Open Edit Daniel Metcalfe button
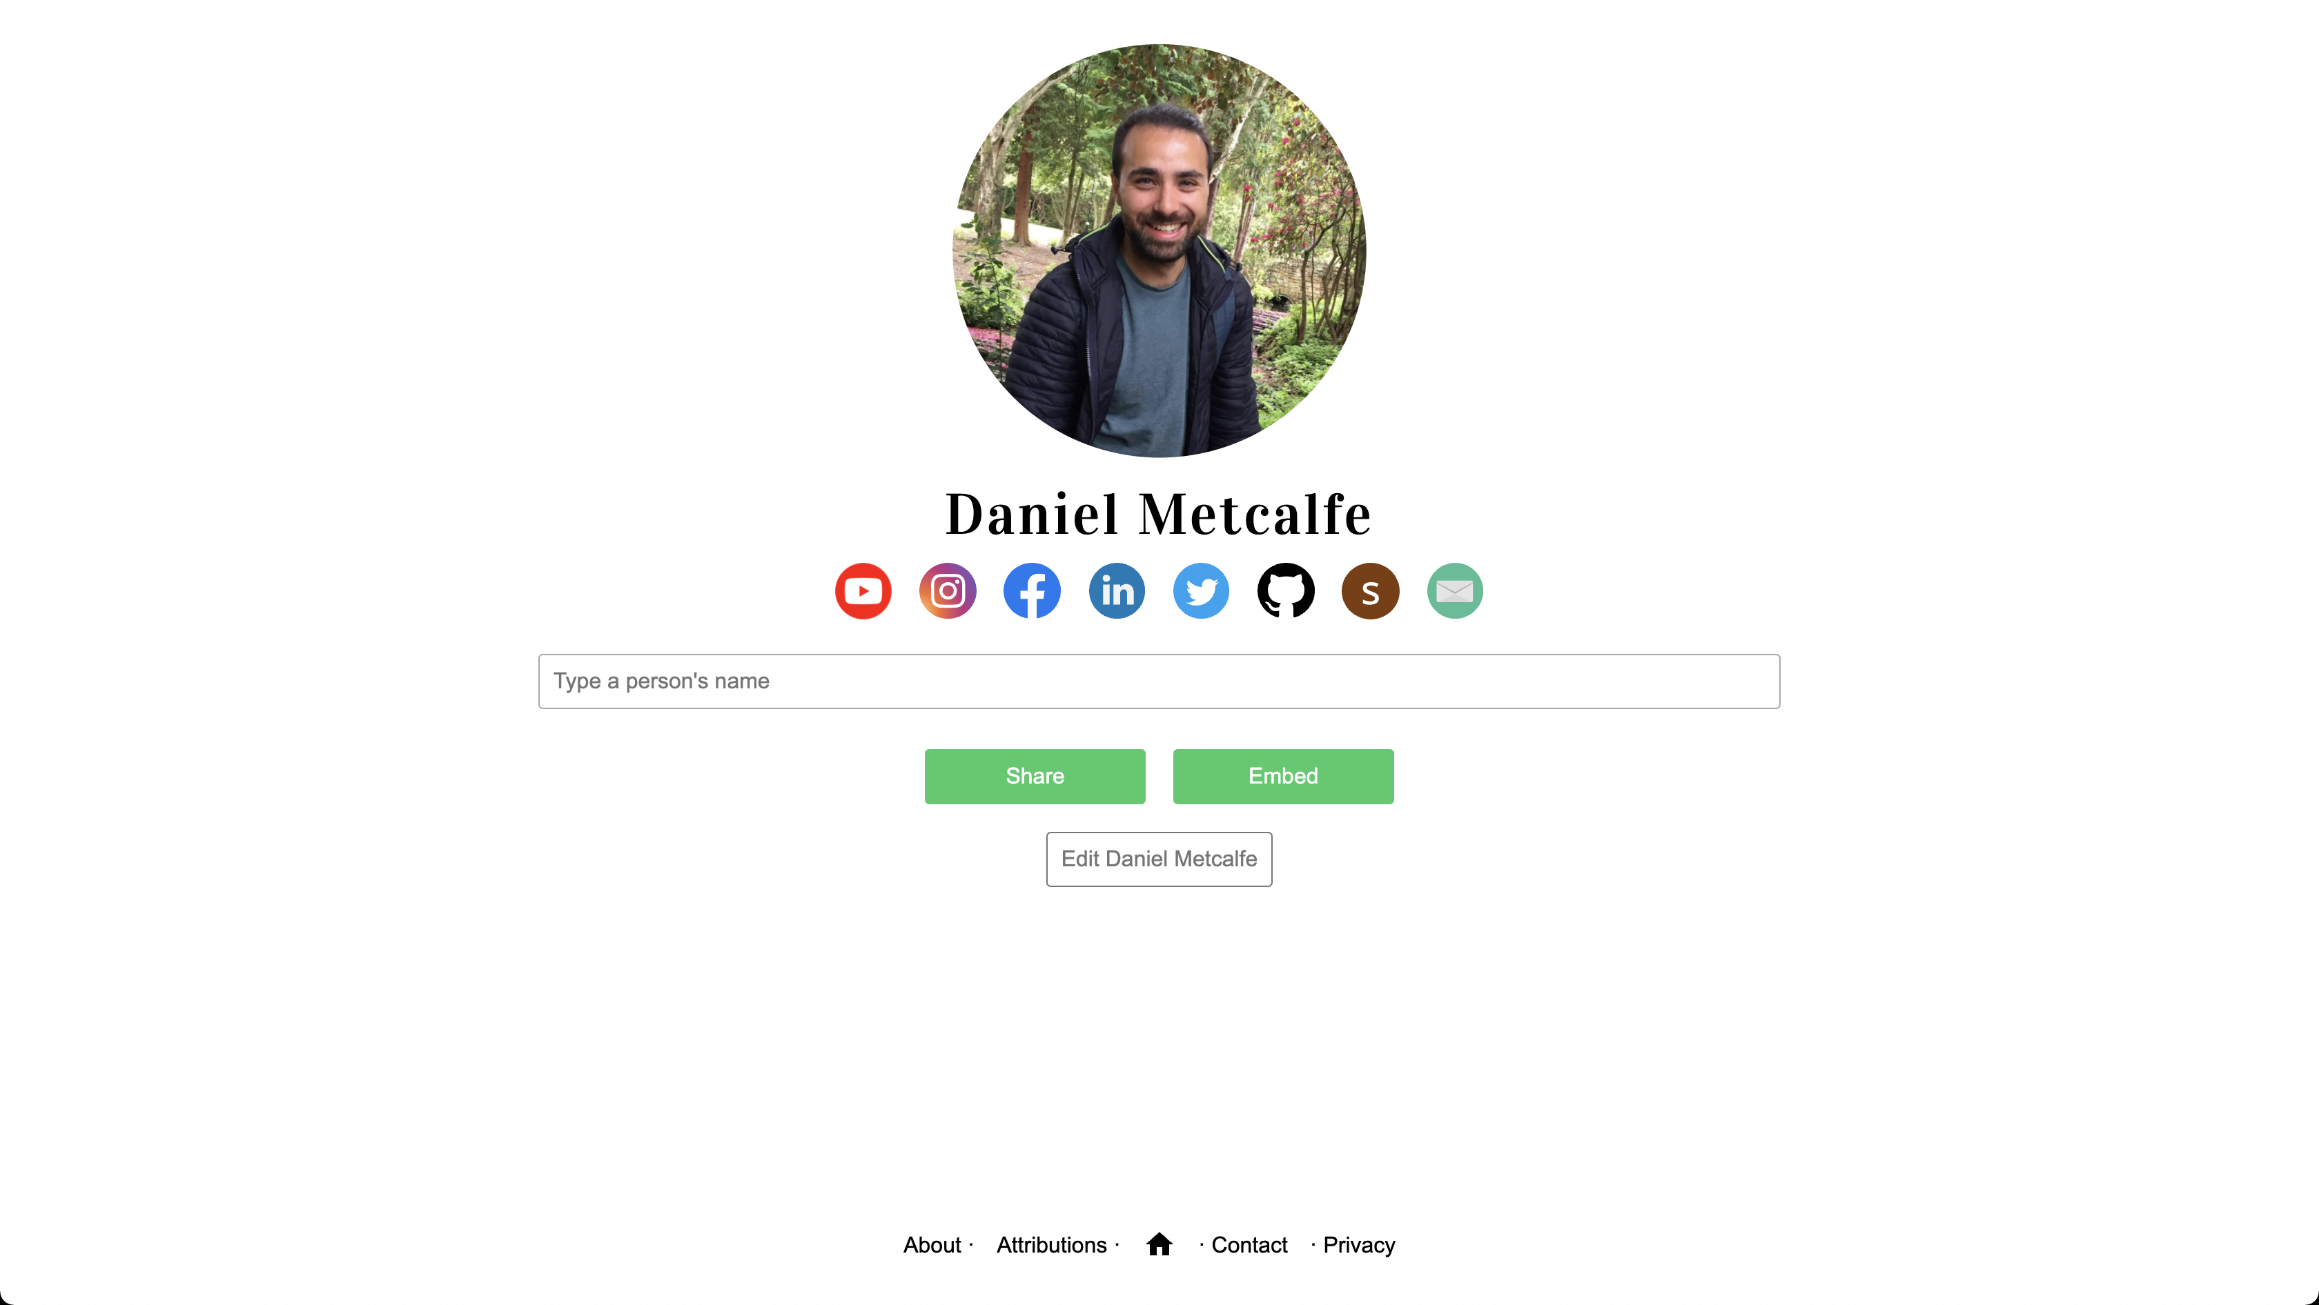 click(1159, 859)
